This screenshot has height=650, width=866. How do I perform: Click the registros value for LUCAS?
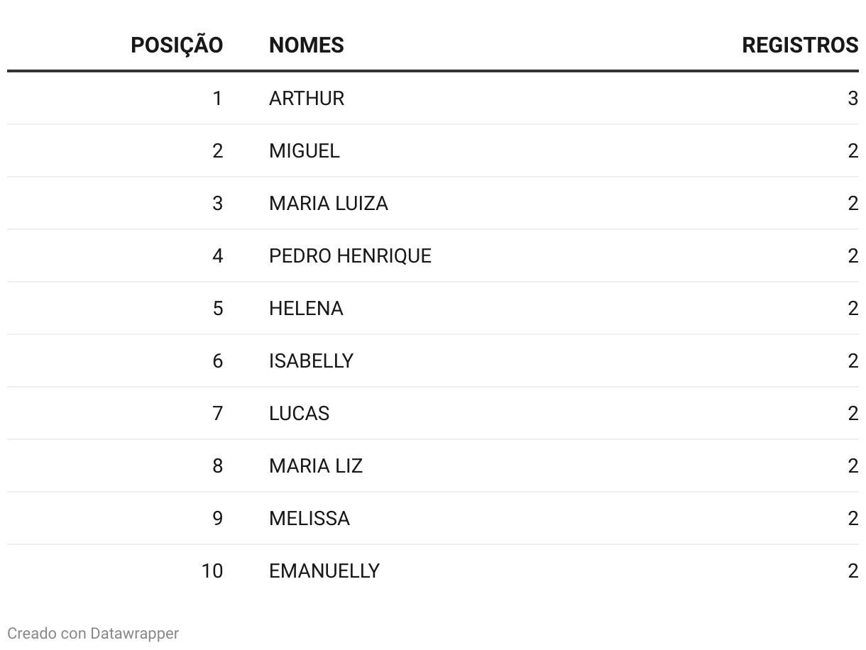(x=853, y=413)
